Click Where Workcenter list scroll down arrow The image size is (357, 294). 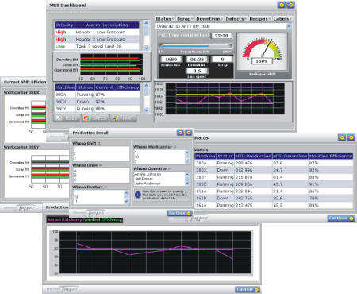pyautogui.click(x=187, y=161)
